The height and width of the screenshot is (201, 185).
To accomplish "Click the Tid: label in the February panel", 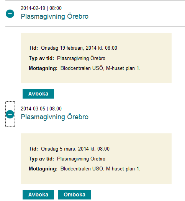I will 33,48.
